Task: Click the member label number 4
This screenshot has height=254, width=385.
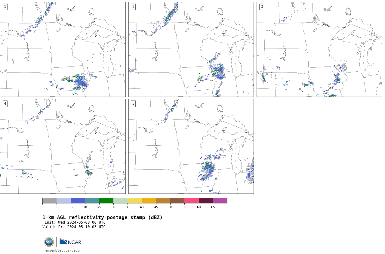Action: [x=5, y=104]
